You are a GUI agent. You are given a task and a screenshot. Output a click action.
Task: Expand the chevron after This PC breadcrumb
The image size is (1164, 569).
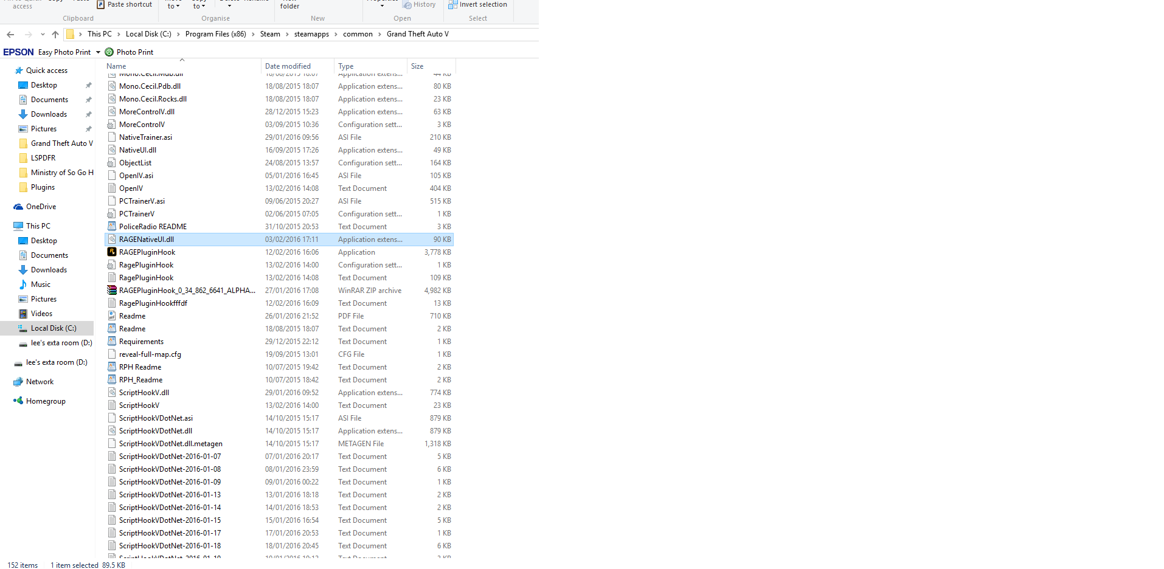tap(119, 34)
